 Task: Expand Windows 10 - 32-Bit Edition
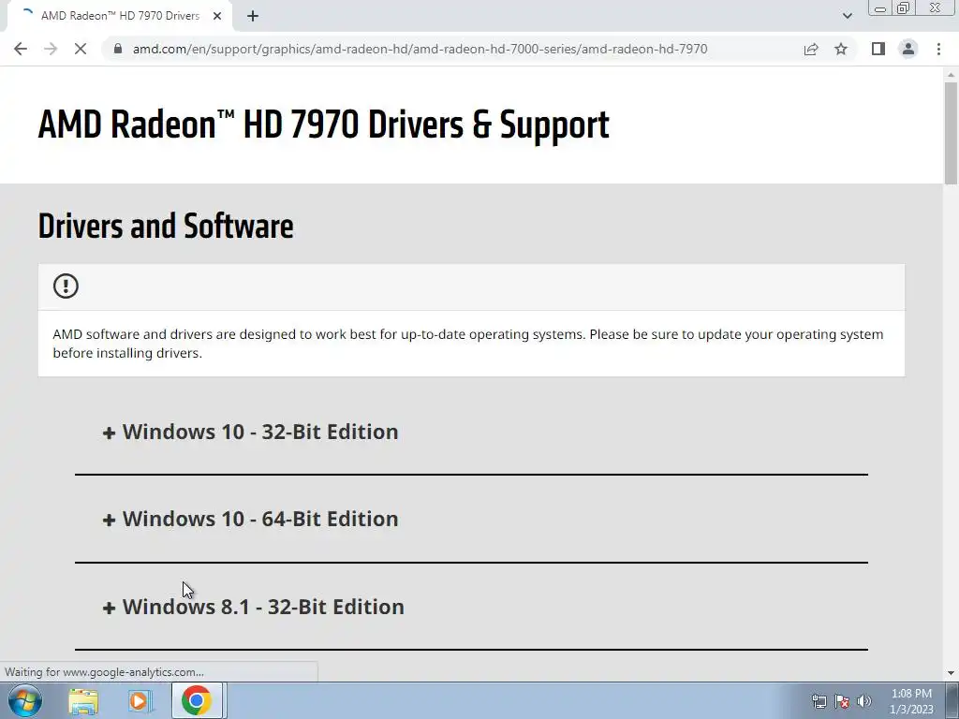[251, 432]
